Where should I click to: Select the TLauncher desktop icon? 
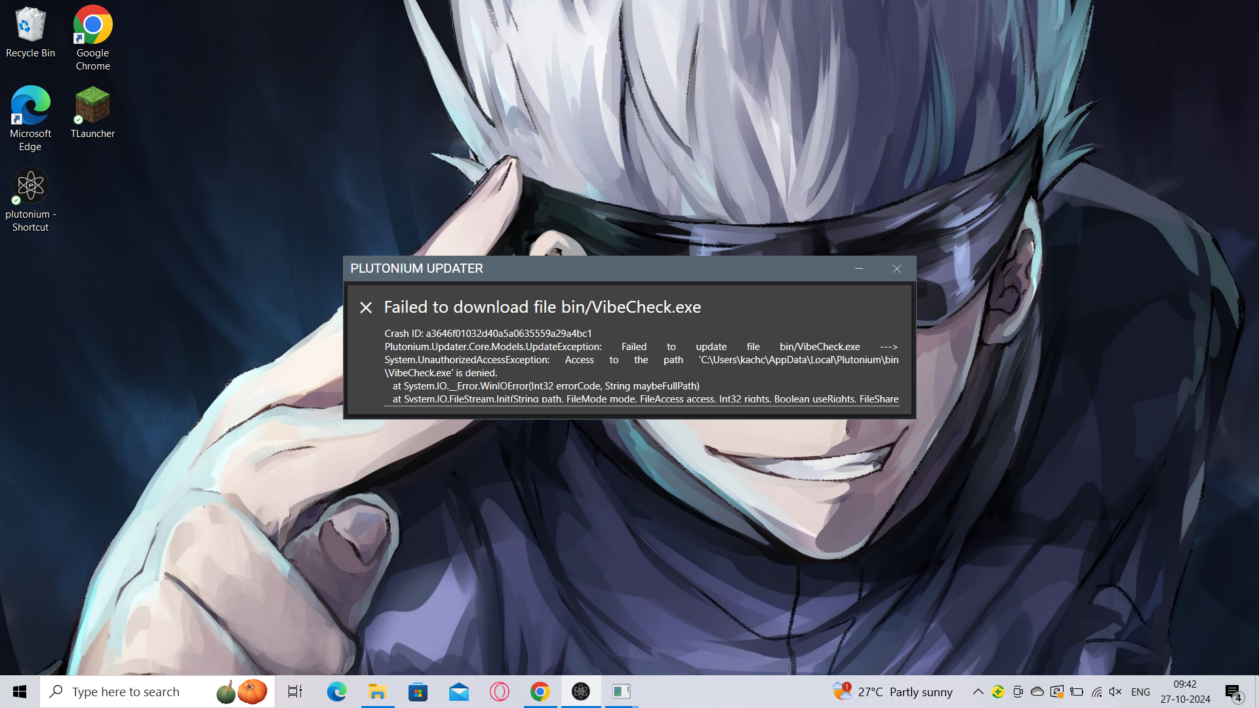point(92,112)
